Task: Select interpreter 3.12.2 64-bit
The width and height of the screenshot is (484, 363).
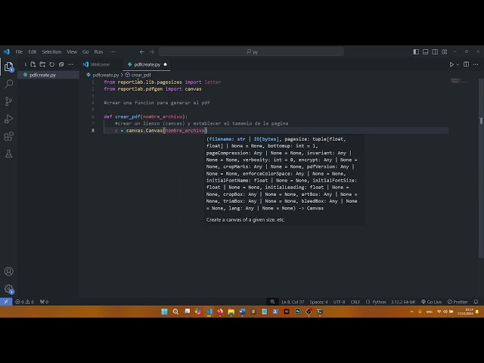Action: 403,302
